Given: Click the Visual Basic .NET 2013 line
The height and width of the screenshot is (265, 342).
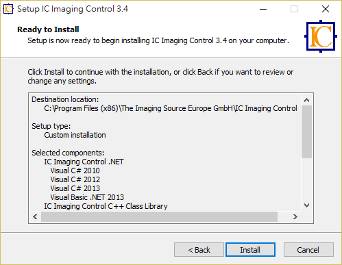Looking at the screenshot, I should 87,197.
